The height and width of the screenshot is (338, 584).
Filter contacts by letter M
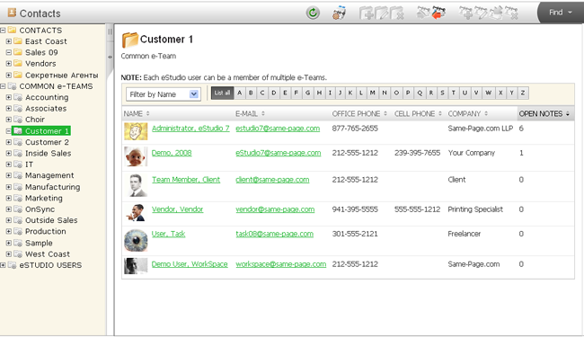[372, 93]
